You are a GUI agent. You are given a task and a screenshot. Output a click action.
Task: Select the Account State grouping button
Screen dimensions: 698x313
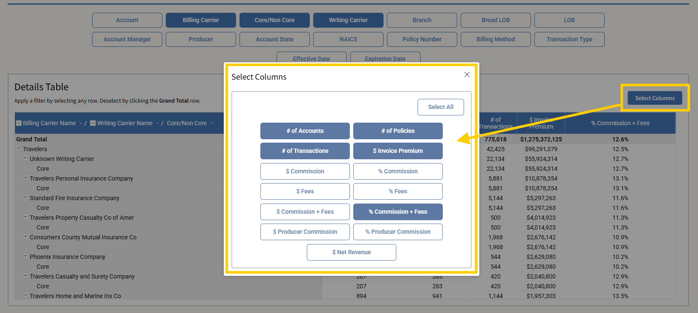tap(274, 39)
